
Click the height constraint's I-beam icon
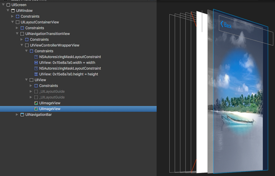pos(36,74)
